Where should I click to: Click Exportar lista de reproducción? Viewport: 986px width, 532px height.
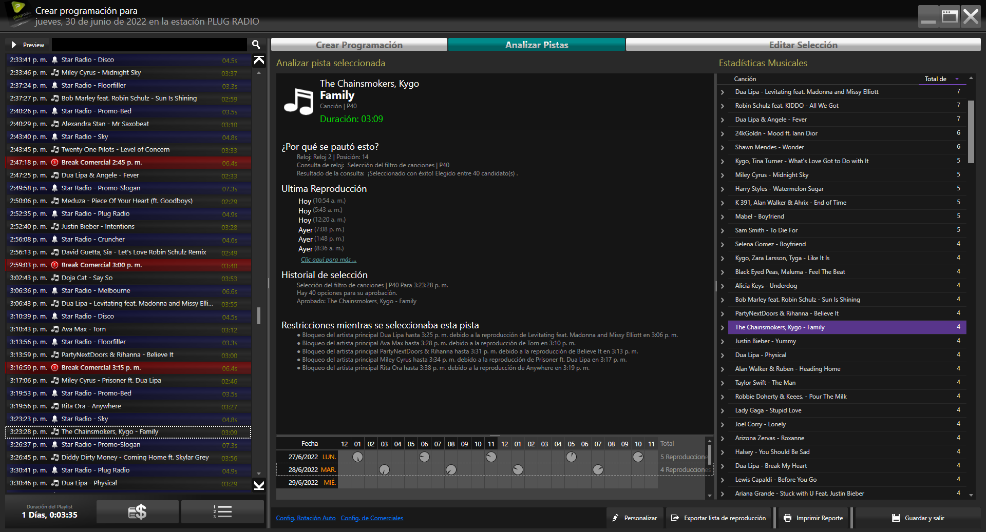coord(718,518)
